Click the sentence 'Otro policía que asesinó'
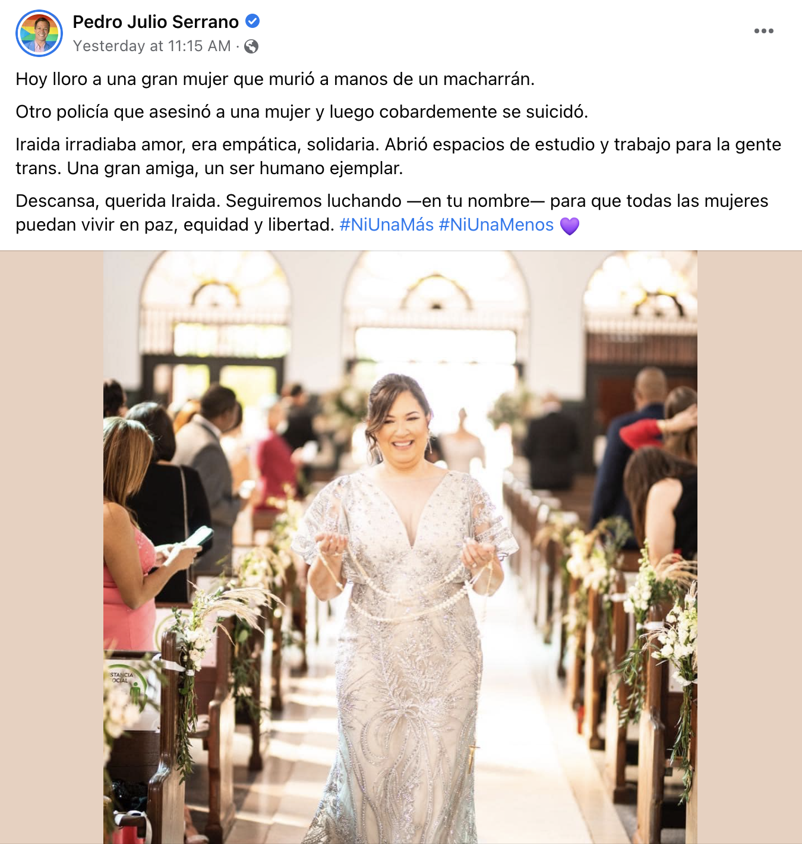This screenshot has height=844, width=802. click(x=302, y=112)
